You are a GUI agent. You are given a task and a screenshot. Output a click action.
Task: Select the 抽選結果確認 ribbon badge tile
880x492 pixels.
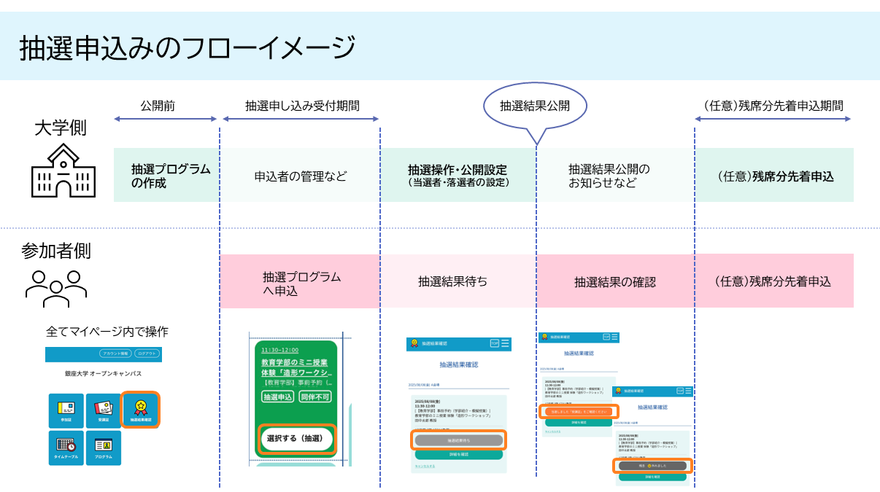point(140,410)
